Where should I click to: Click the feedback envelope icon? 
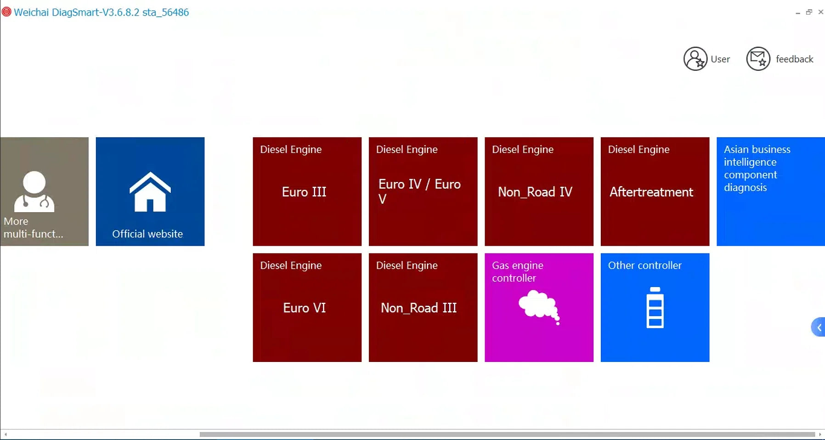[758, 59]
